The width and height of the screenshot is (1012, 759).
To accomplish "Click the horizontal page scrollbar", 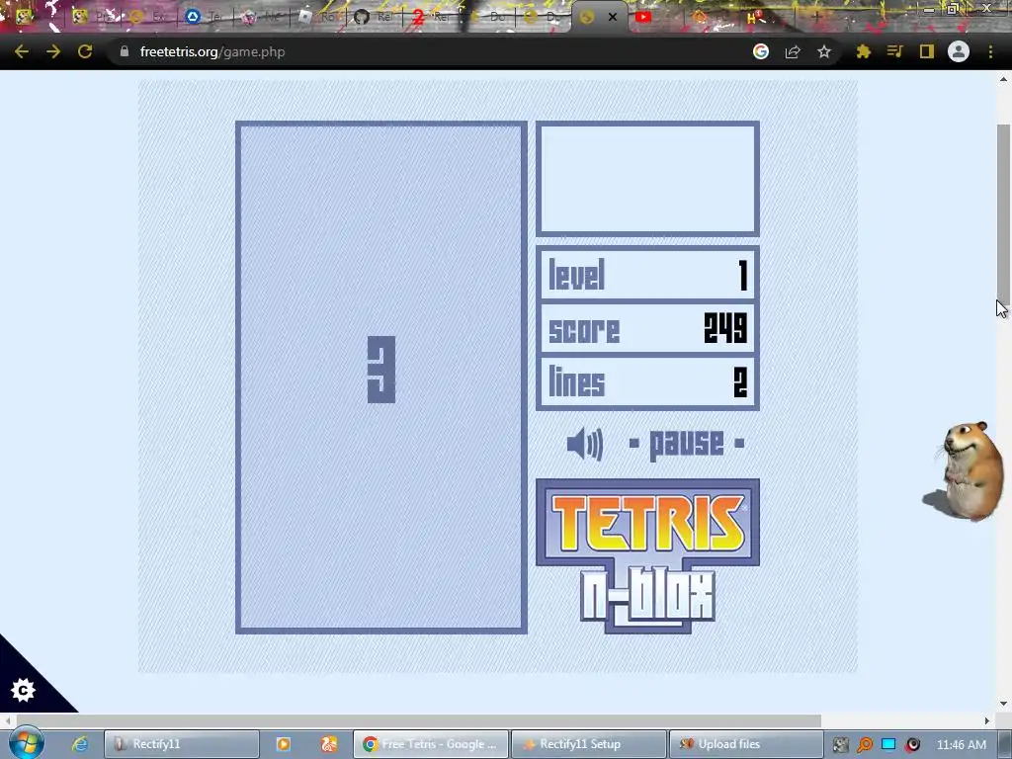I will (418, 720).
